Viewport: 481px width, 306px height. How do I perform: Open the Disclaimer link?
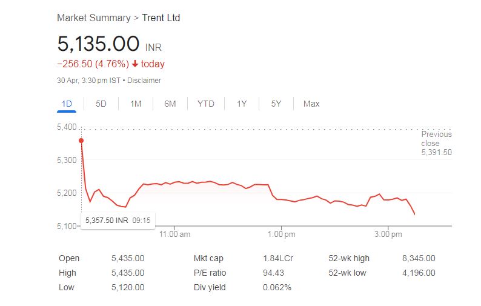(144, 80)
